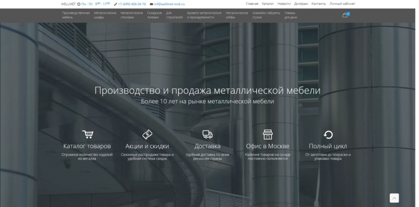Click the Каталог товаров cart icon

(x=87, y=134)
